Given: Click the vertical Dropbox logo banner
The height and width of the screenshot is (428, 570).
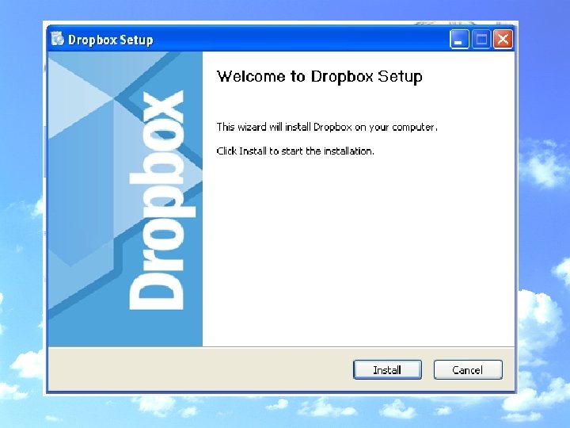Looking at the screenshot, I should pyautogui.click(x=125, y=199).
